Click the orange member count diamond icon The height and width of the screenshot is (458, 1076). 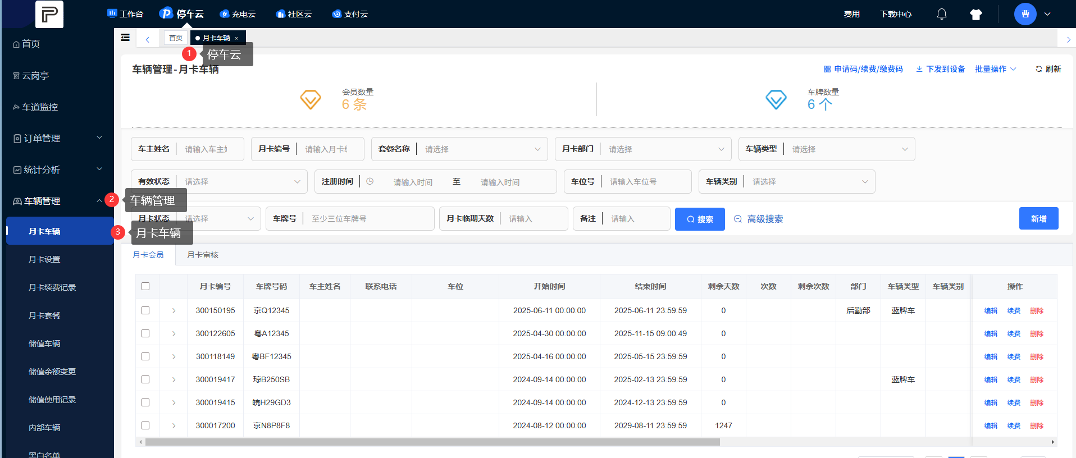pos(311,100)
